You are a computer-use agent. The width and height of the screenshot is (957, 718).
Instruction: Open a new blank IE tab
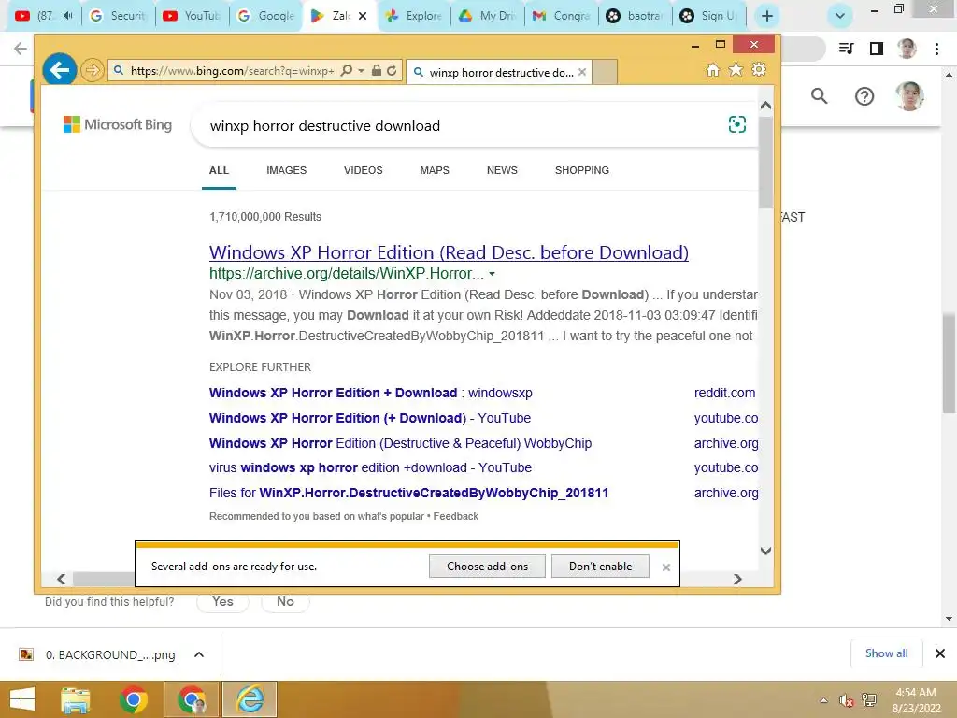(x=605, y=72)
